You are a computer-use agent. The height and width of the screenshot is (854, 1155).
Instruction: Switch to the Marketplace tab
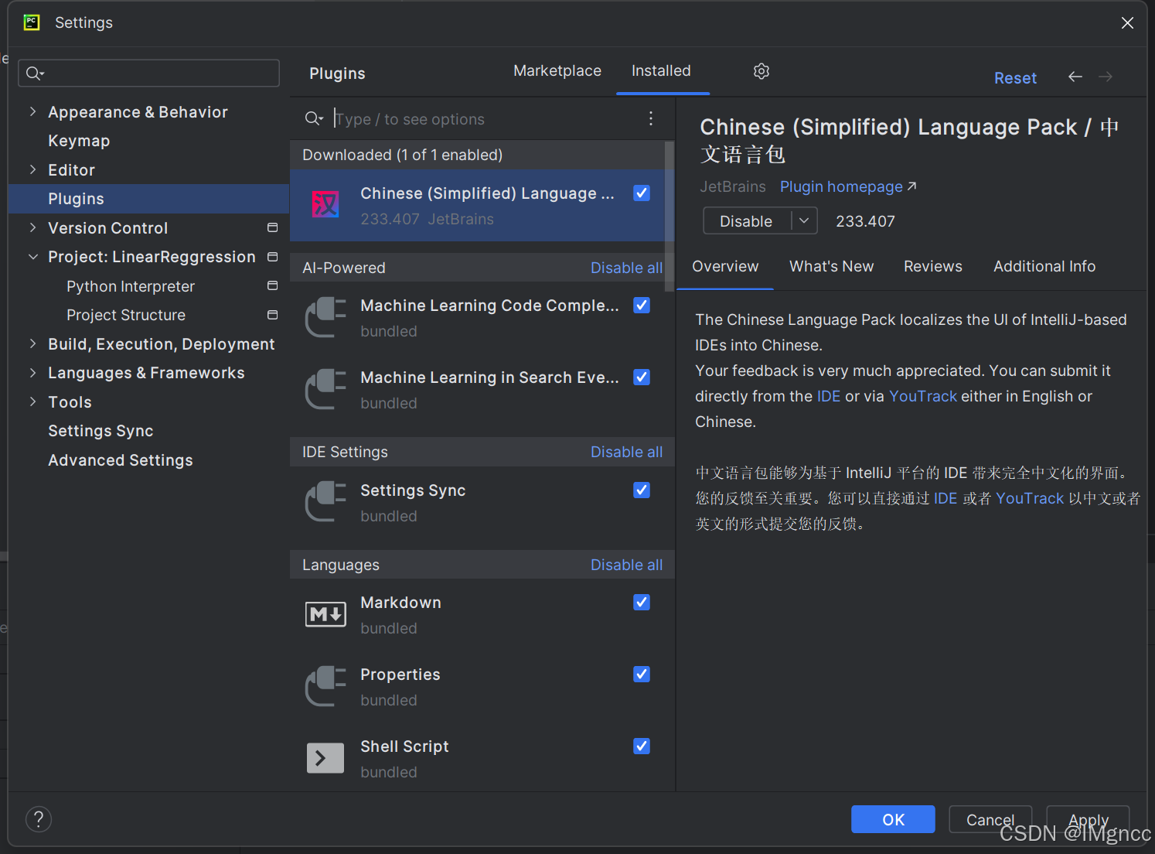557,70
